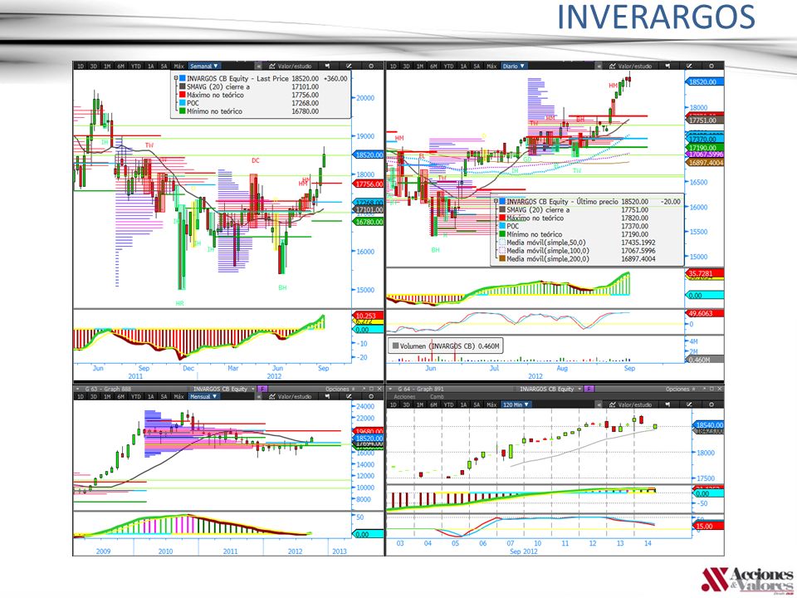Click the purple F icon in Graph 888 title bar
The width and height of the screenshot is (797, 598).
[262, 389]
